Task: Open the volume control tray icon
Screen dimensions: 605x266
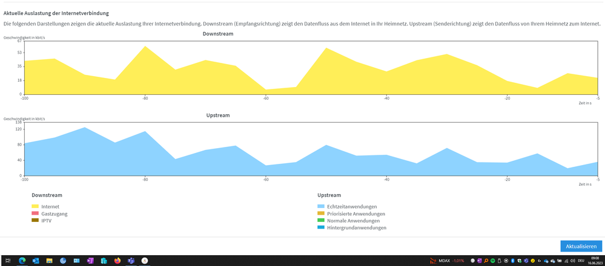Action: [x=574, y=261]
